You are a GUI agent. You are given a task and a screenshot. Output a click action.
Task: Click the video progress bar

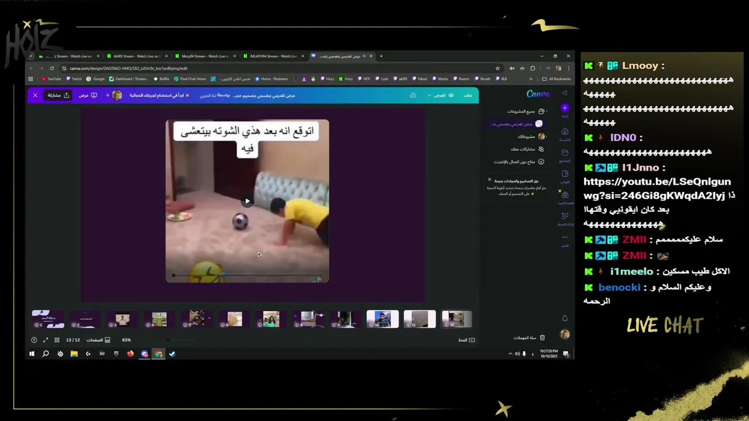tap(247, 275)
